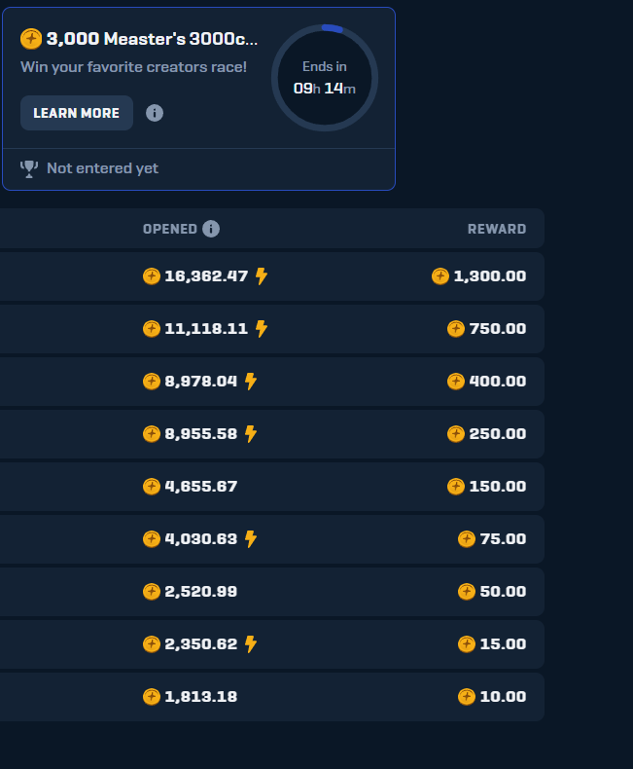Click the 50.00 reward value

click(x=503, y=592)
